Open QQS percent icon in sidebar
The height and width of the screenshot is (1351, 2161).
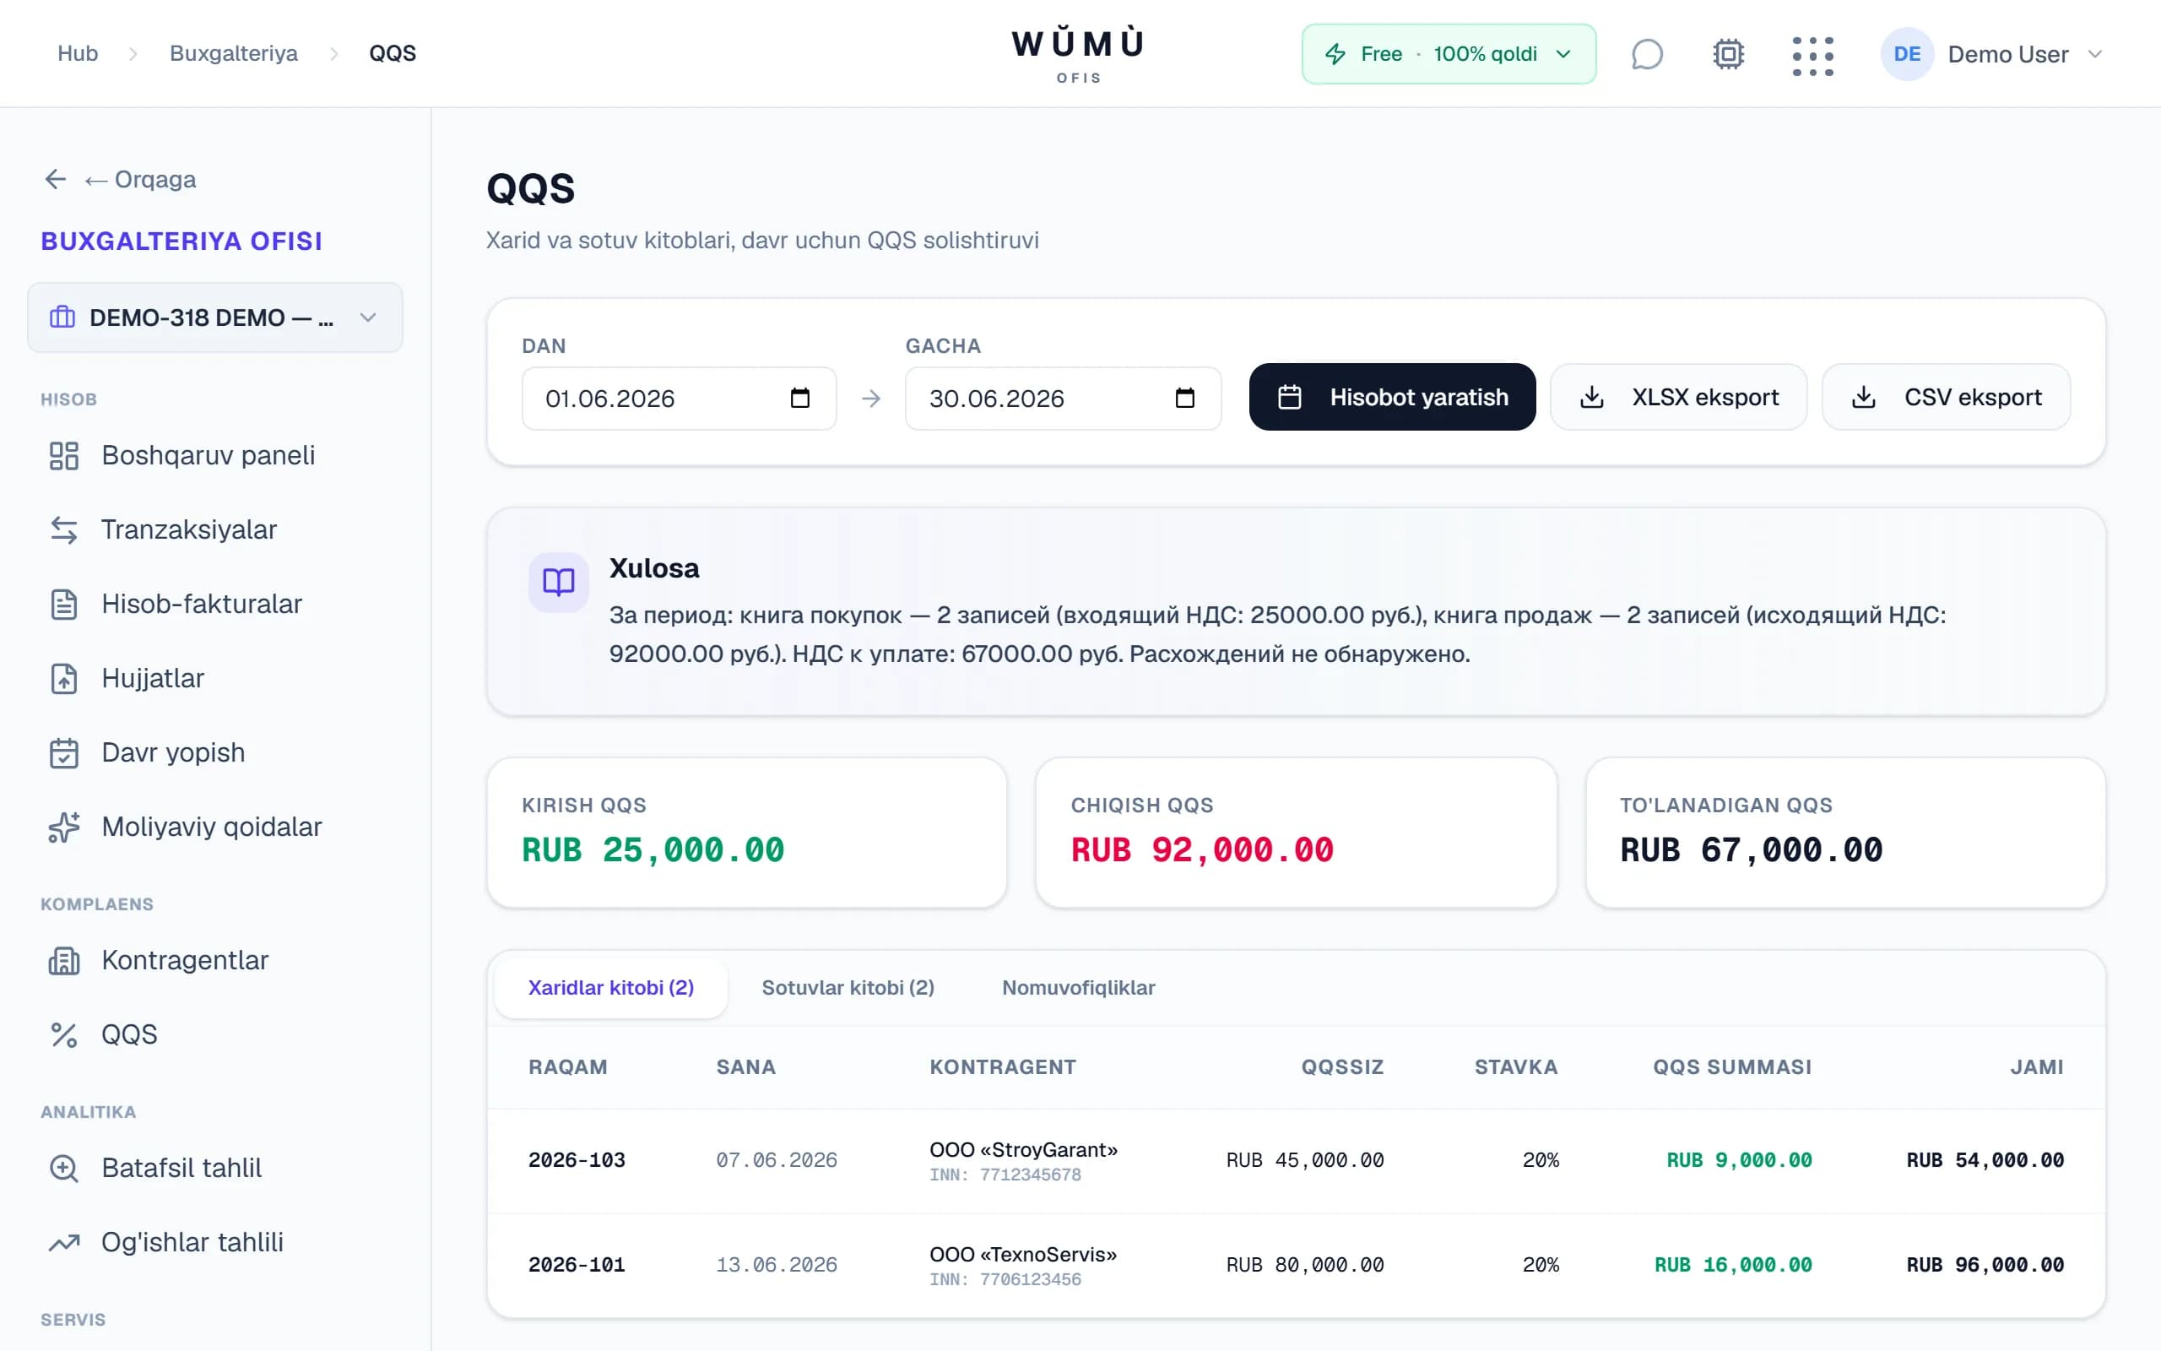coord(64,1034)
